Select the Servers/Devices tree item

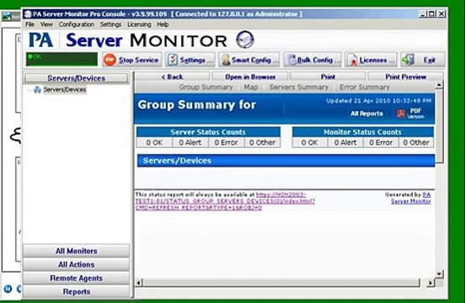click(65, 89)
